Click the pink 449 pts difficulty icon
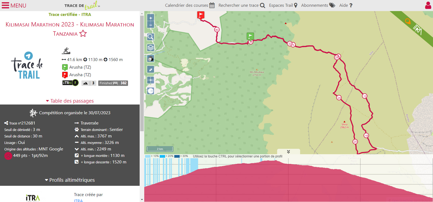This screenshot has height=202, width=433. click(8, 156)
